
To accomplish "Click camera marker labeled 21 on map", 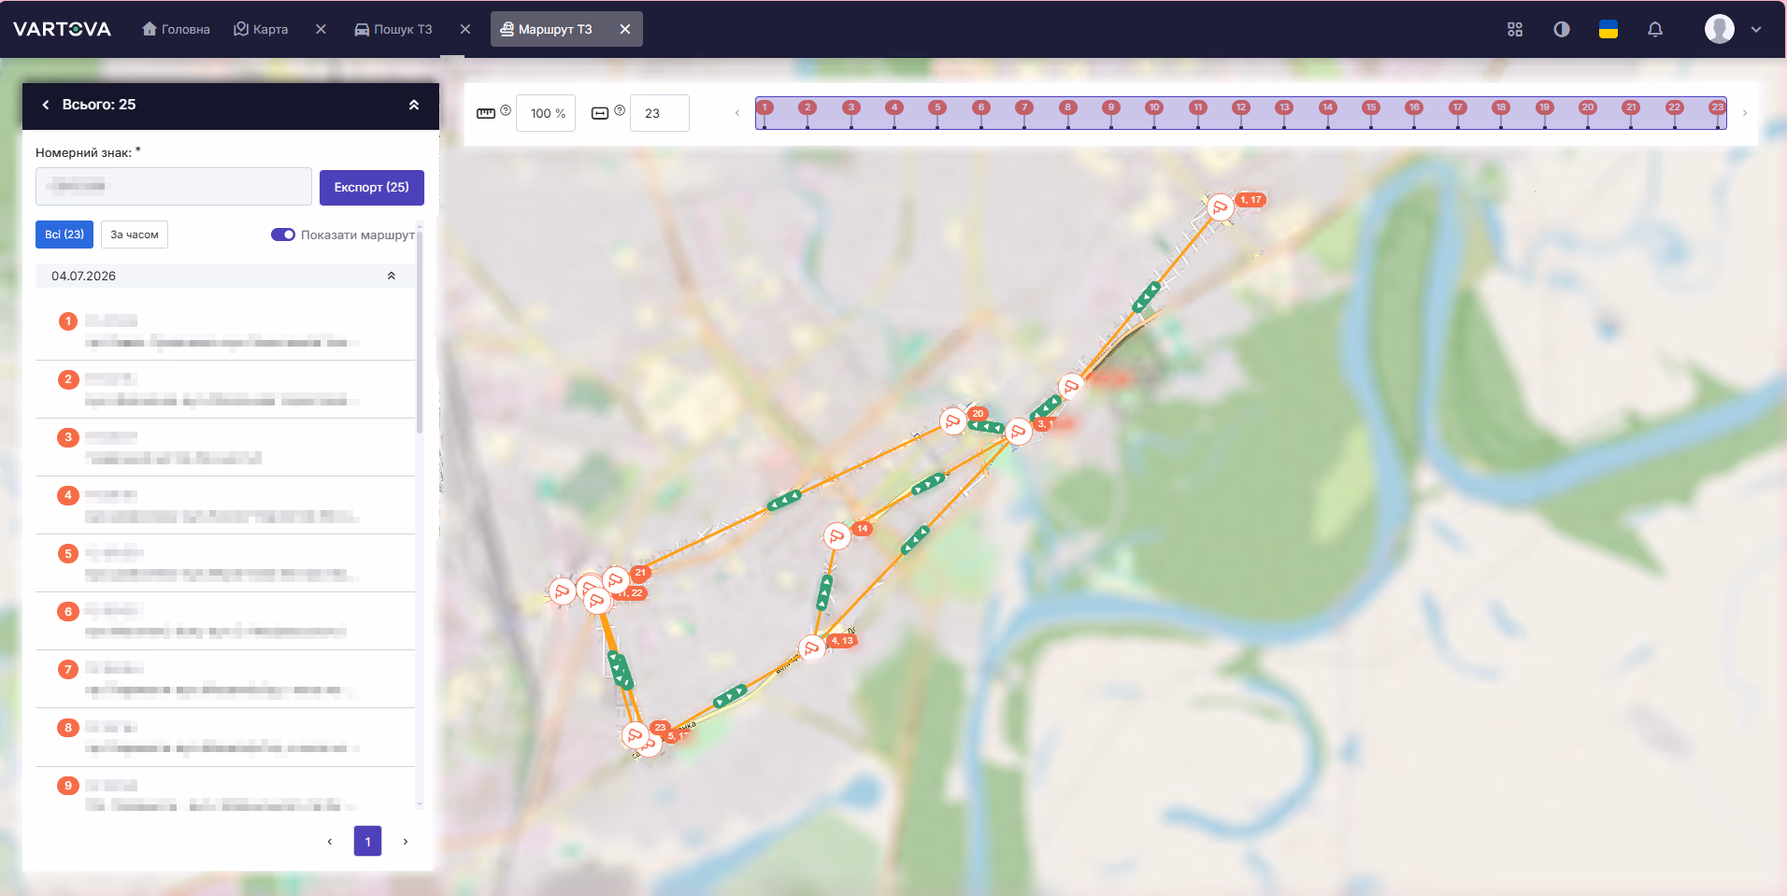I will click(616, 580).
